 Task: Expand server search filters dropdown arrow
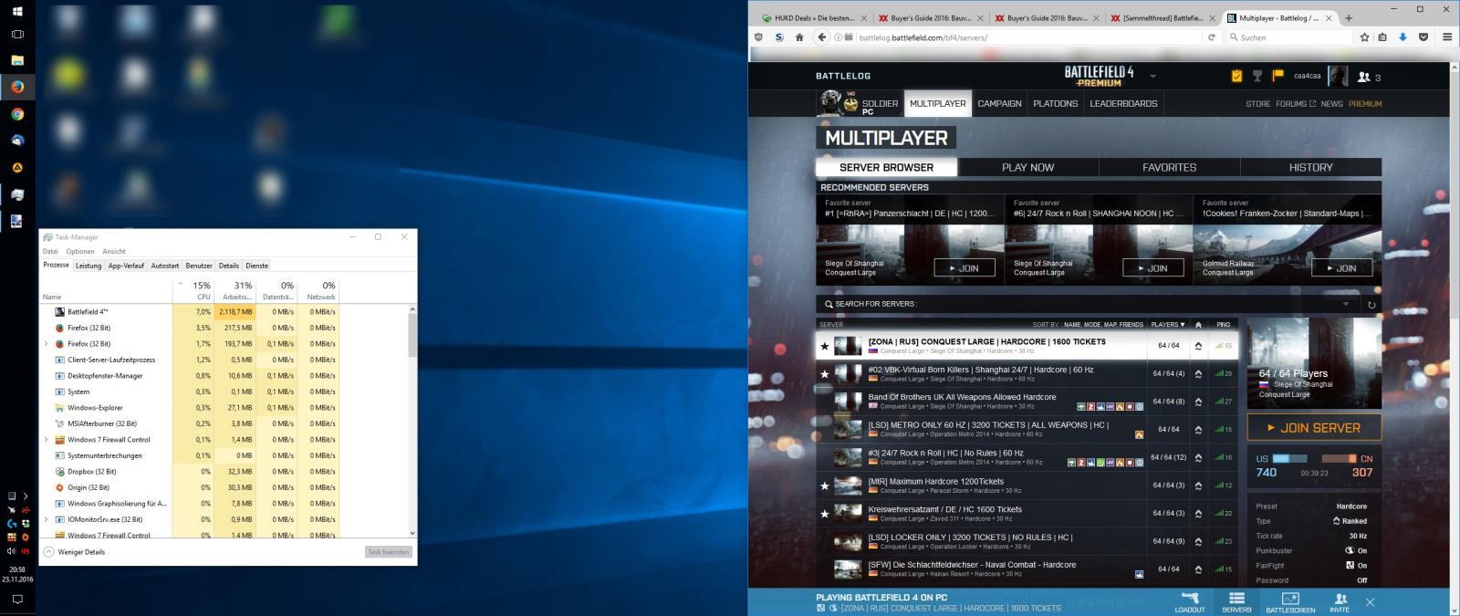coord(1345,304)
